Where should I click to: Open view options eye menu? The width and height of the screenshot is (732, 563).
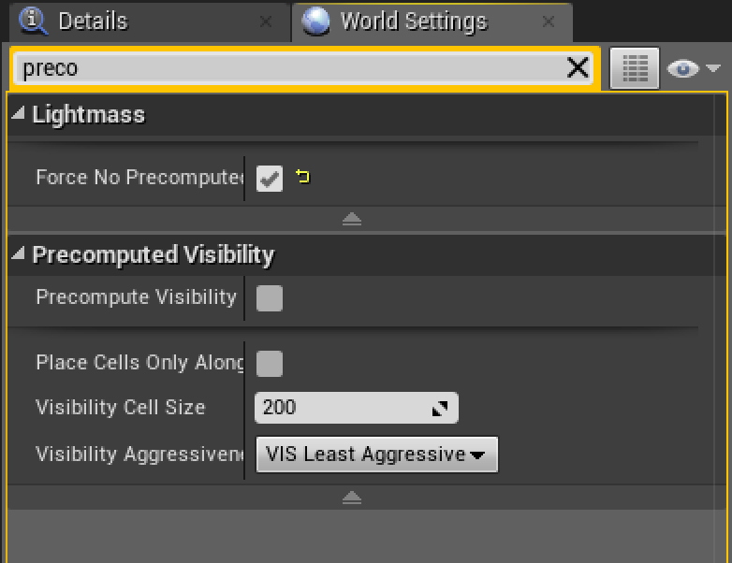[x=693, y=68]
